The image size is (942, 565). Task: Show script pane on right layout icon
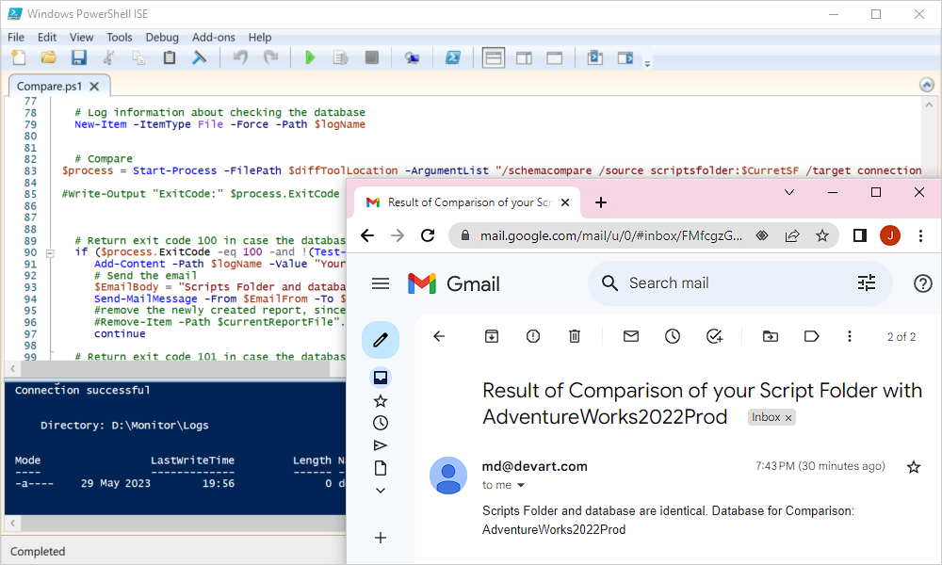point(524,58)
